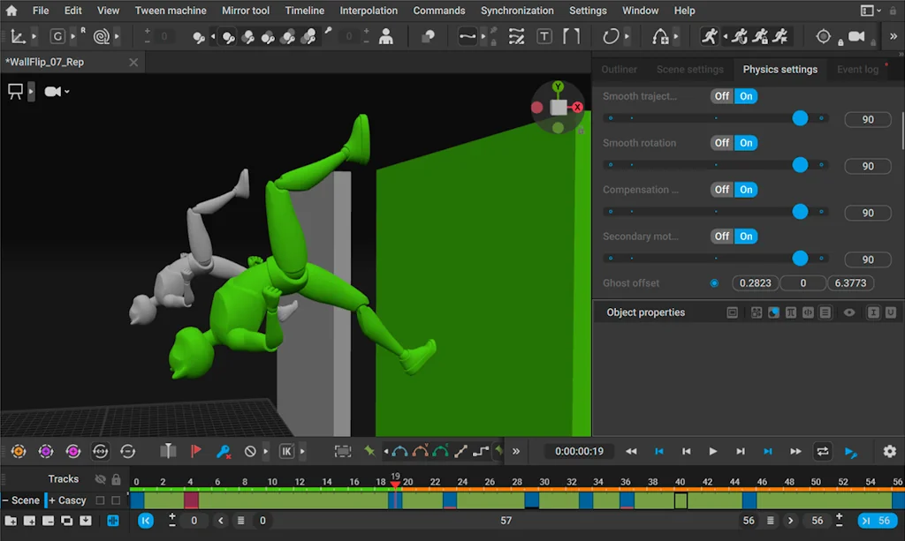Activate the IK mode button on the timeline toolbar
The height and width of the screenshot is (541, 905).
point(285,451)
